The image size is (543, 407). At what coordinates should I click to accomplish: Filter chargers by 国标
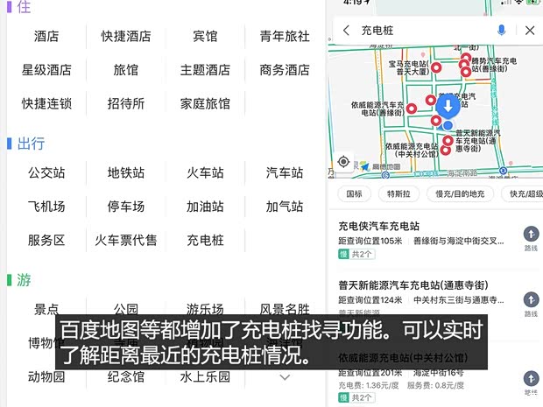(x=354, y=193)
